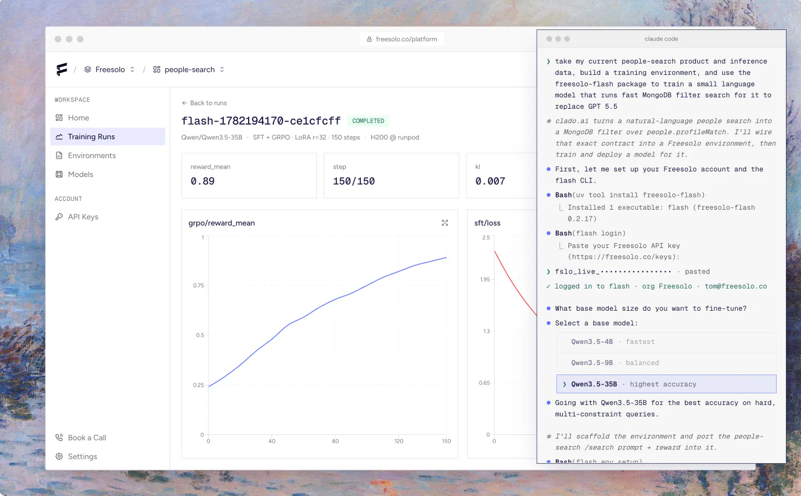Screen dimensions: 801x496
Task: Click the API Keys key icon
Action: (x=59, y=217)
